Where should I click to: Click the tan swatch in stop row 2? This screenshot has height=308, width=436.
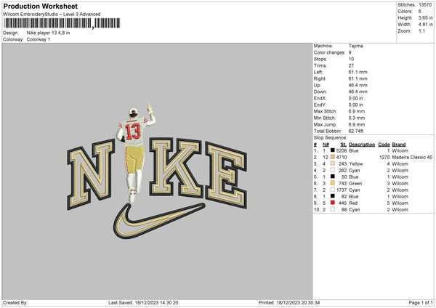coord(333,157)
